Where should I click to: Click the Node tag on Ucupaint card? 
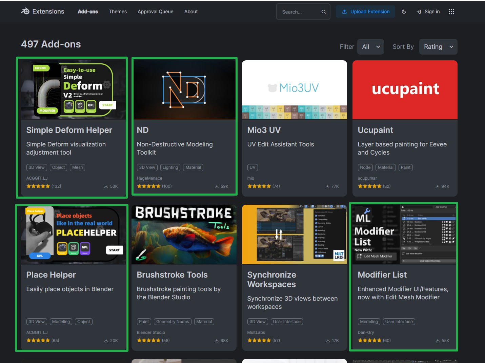point(365,167)
